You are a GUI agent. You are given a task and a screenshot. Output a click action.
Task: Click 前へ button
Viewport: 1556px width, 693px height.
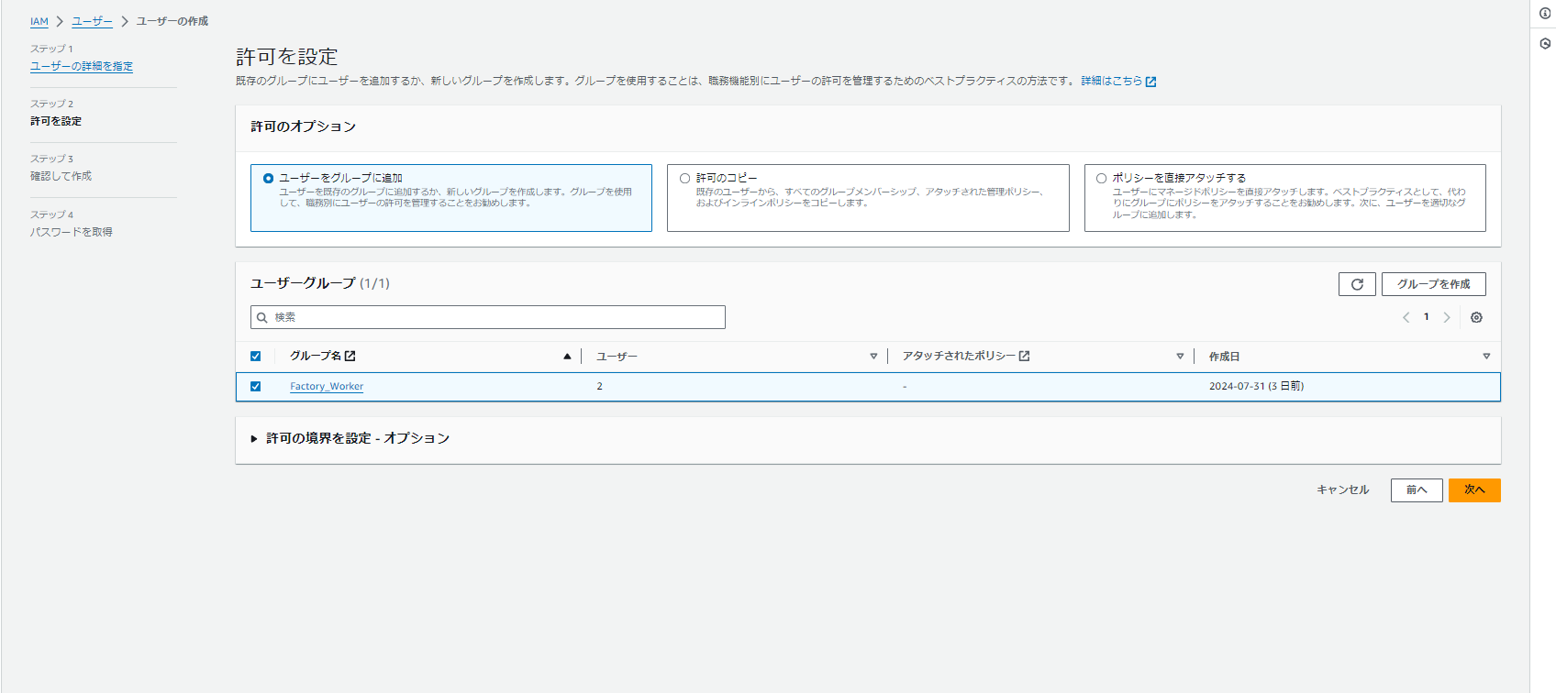point(1417,490)
